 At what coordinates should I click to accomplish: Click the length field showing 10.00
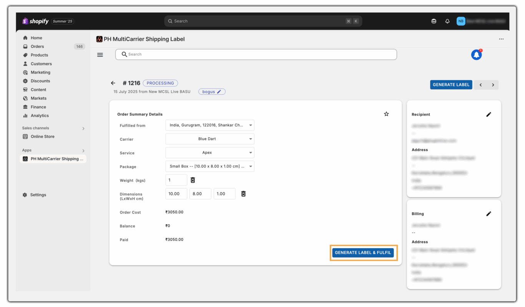[176, 194]
